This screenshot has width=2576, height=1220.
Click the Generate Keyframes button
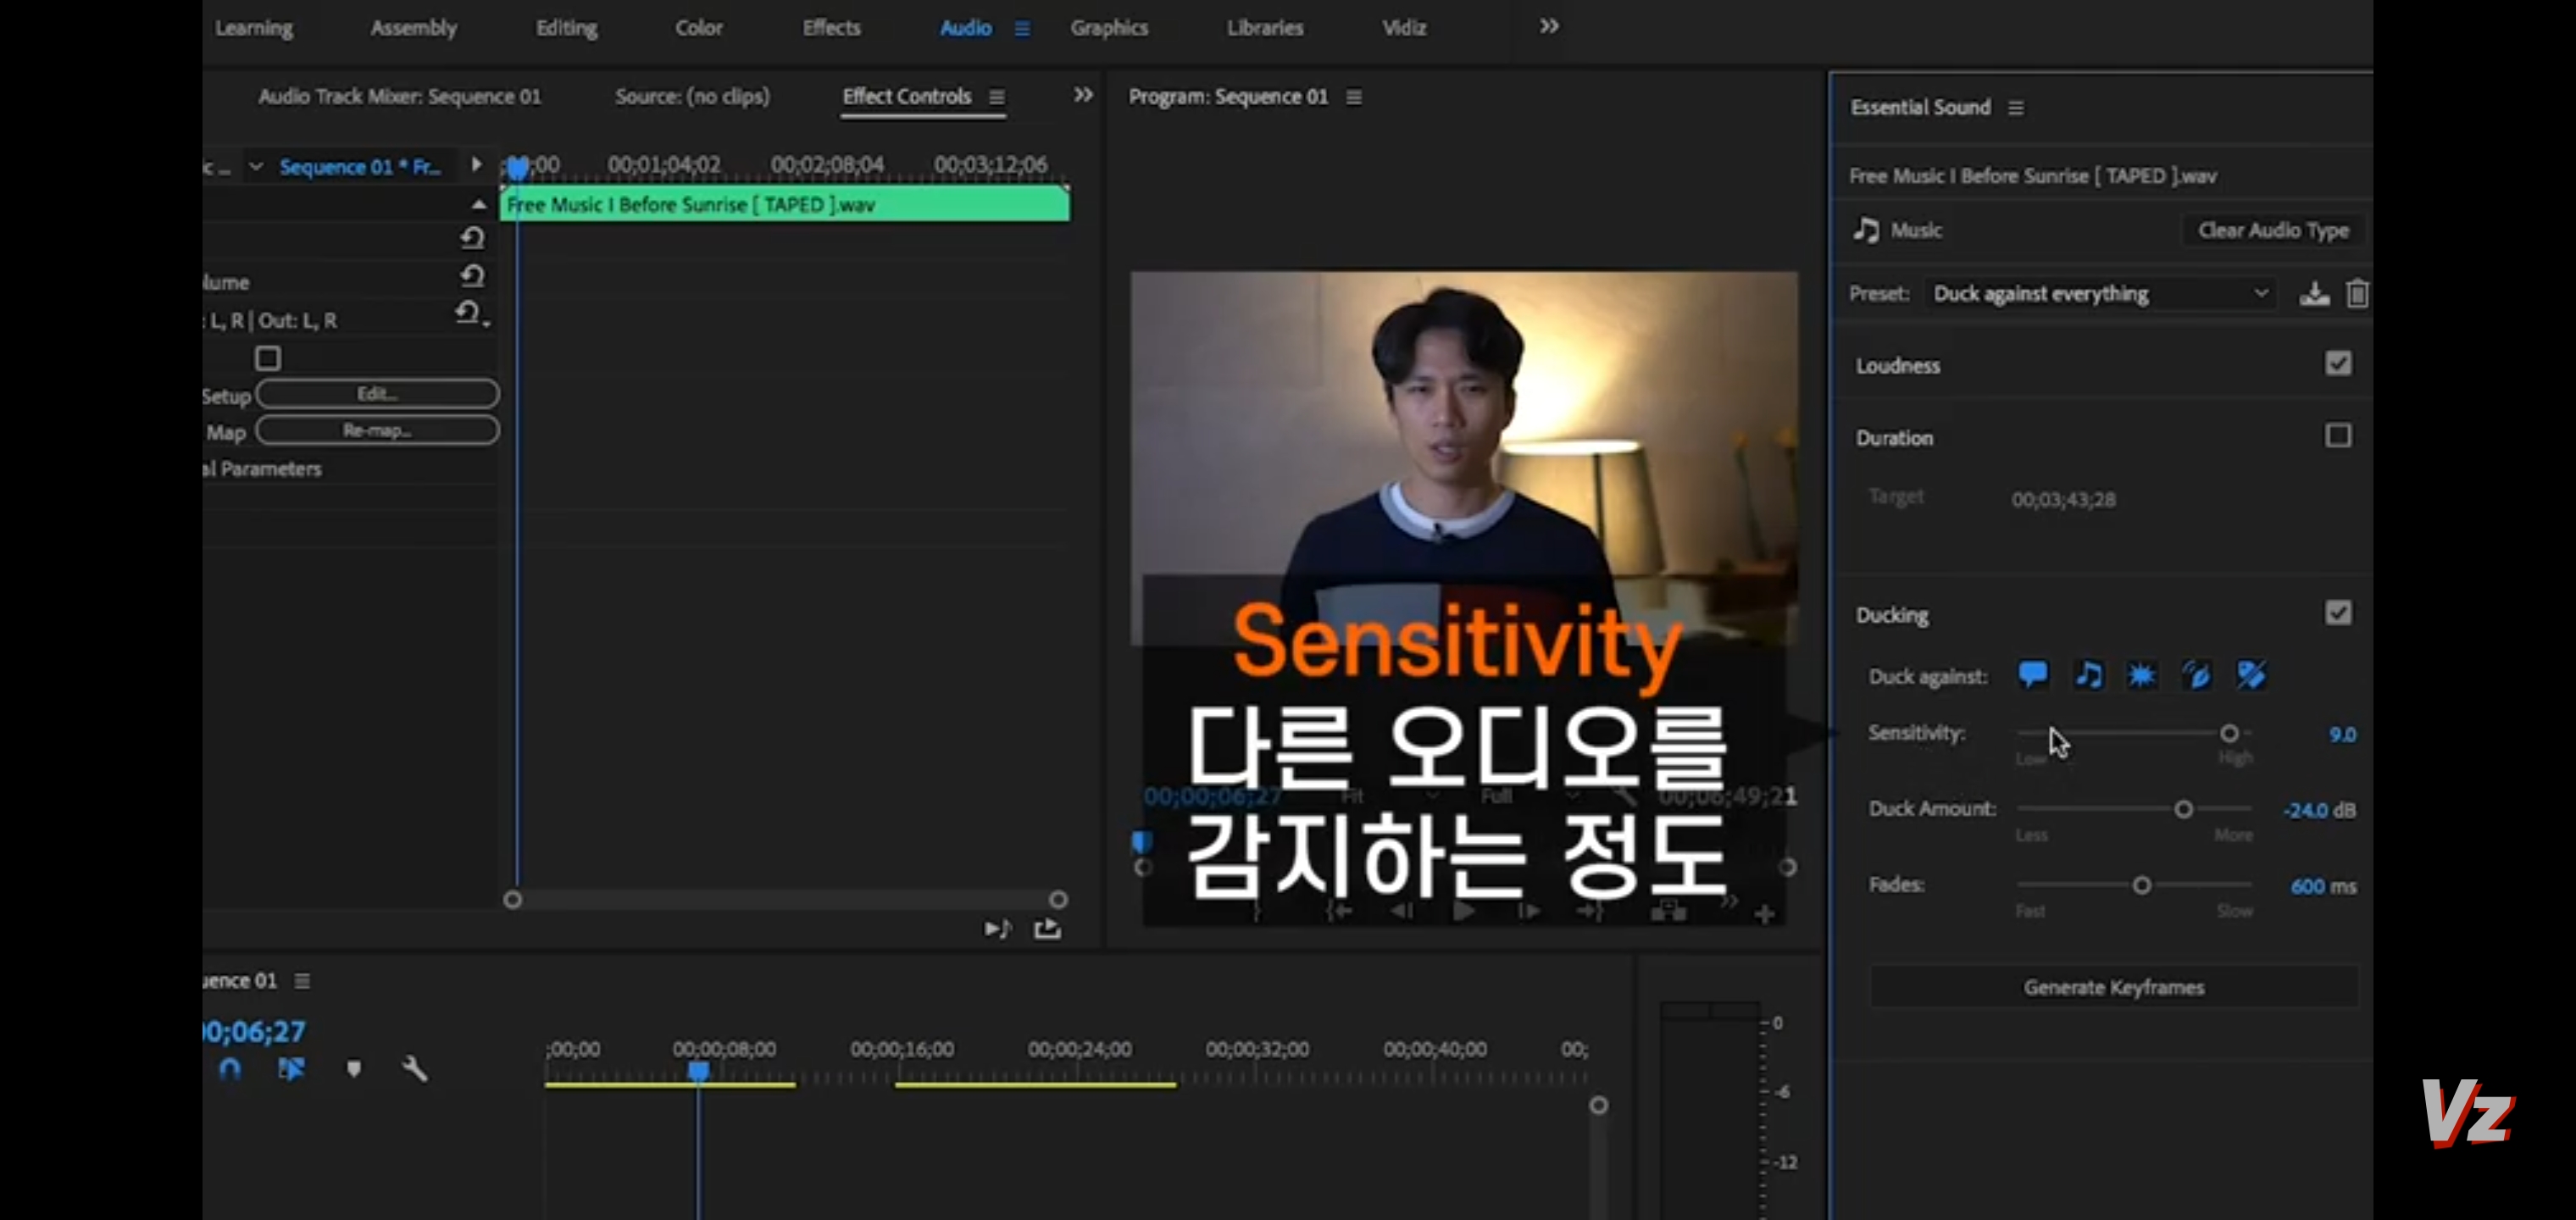[x=2113, y=987]
